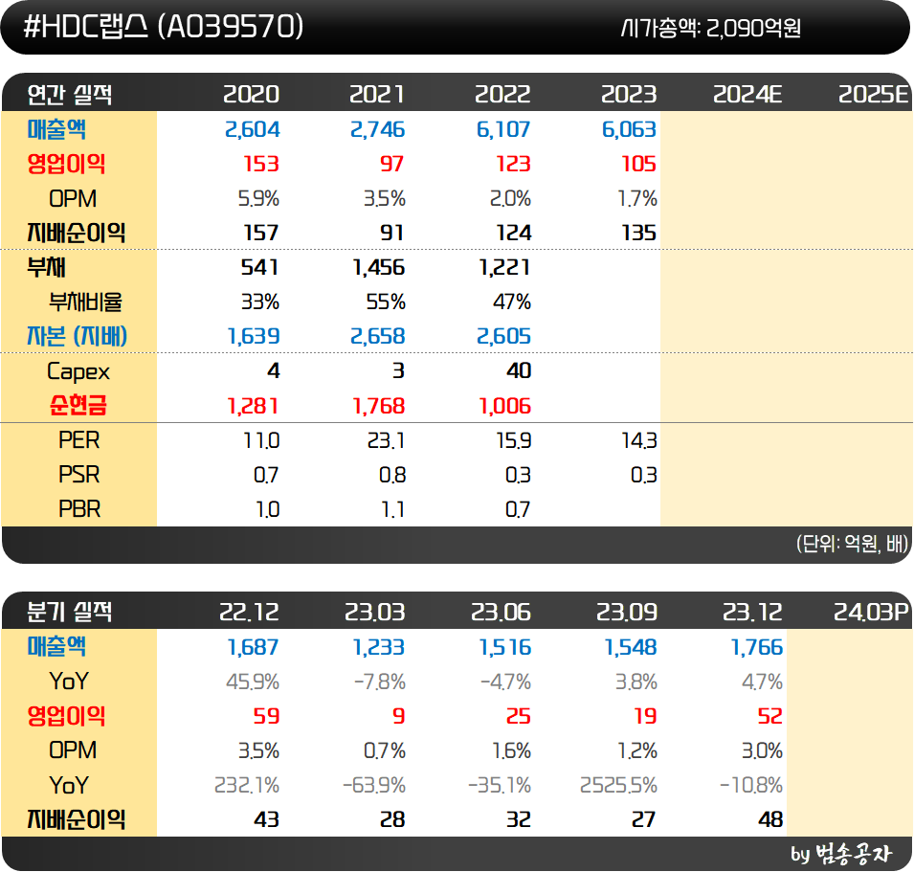Select the 2024E column header
Viewport: 914px width, 872px height.
pos(747,94)
